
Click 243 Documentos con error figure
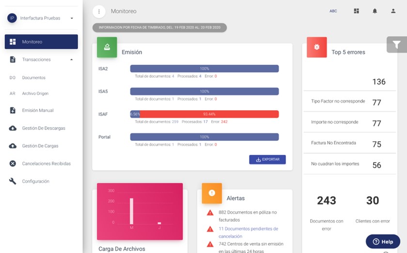[326, 201]
